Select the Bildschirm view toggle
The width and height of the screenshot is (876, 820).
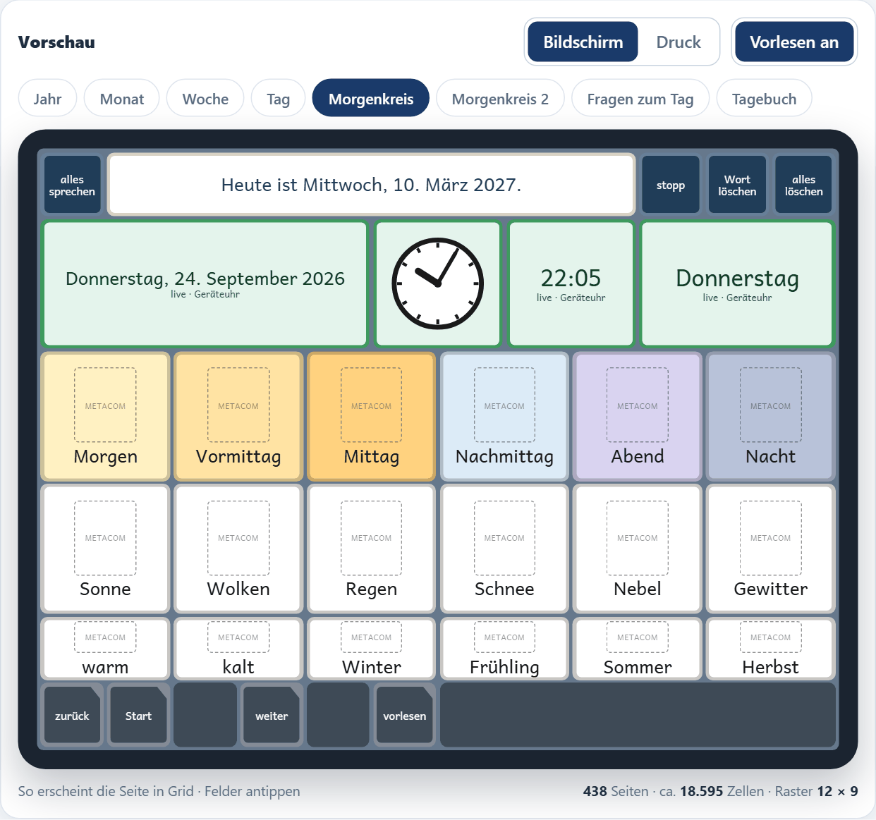[583, 42]
